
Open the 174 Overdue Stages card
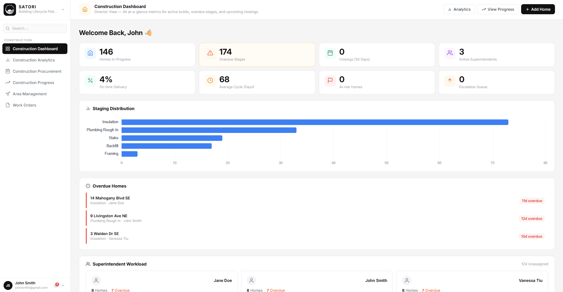pos(257,55)
